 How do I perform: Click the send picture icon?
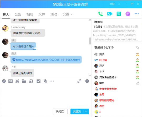[x=38, y=81]
